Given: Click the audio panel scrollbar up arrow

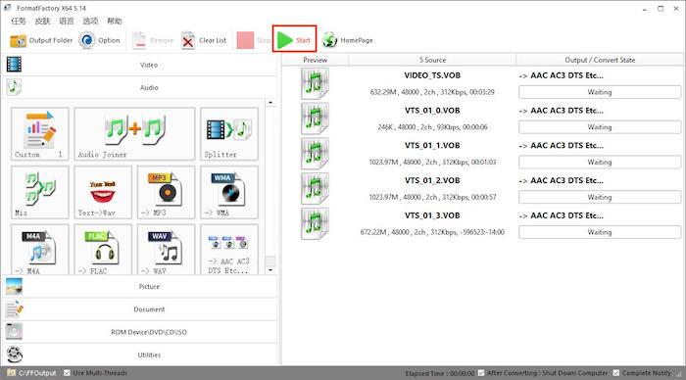Looking at the screenshot, I should coord(270,103).
